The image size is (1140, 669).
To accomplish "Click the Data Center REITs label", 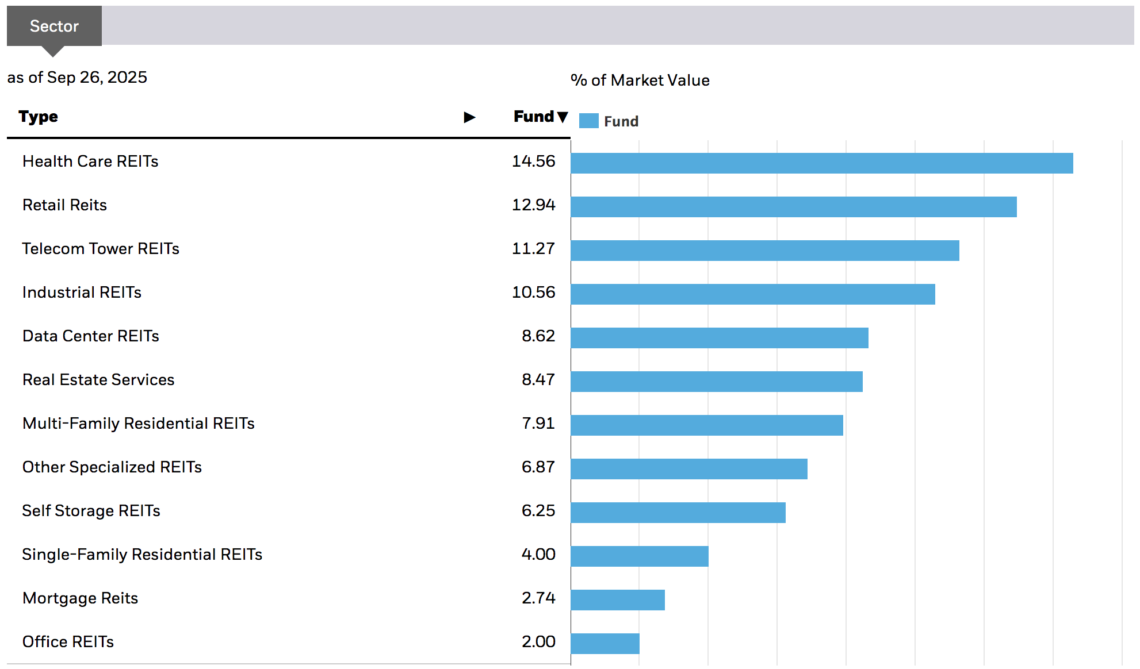I will pyautogui.click(x=91, y=336).
